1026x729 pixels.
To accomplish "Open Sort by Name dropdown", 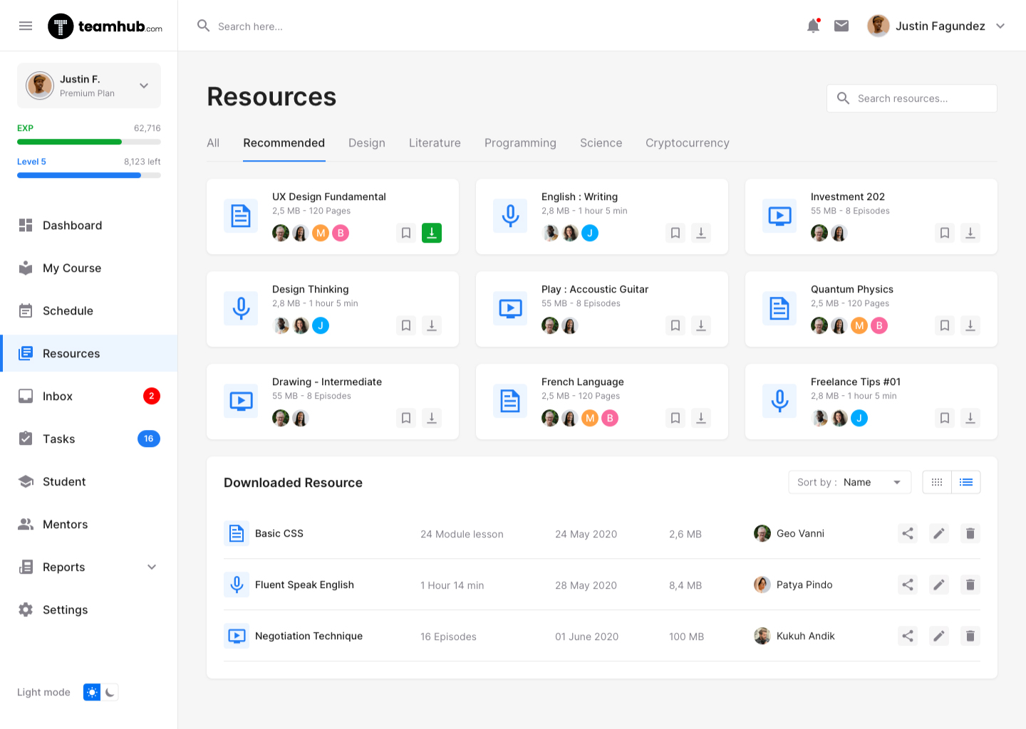I will pyautogui.click(x=849, y=482).
